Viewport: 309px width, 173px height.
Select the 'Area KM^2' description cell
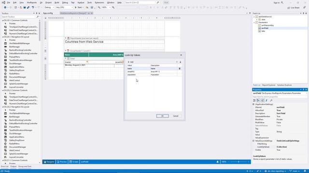click(x=164, y=72)
